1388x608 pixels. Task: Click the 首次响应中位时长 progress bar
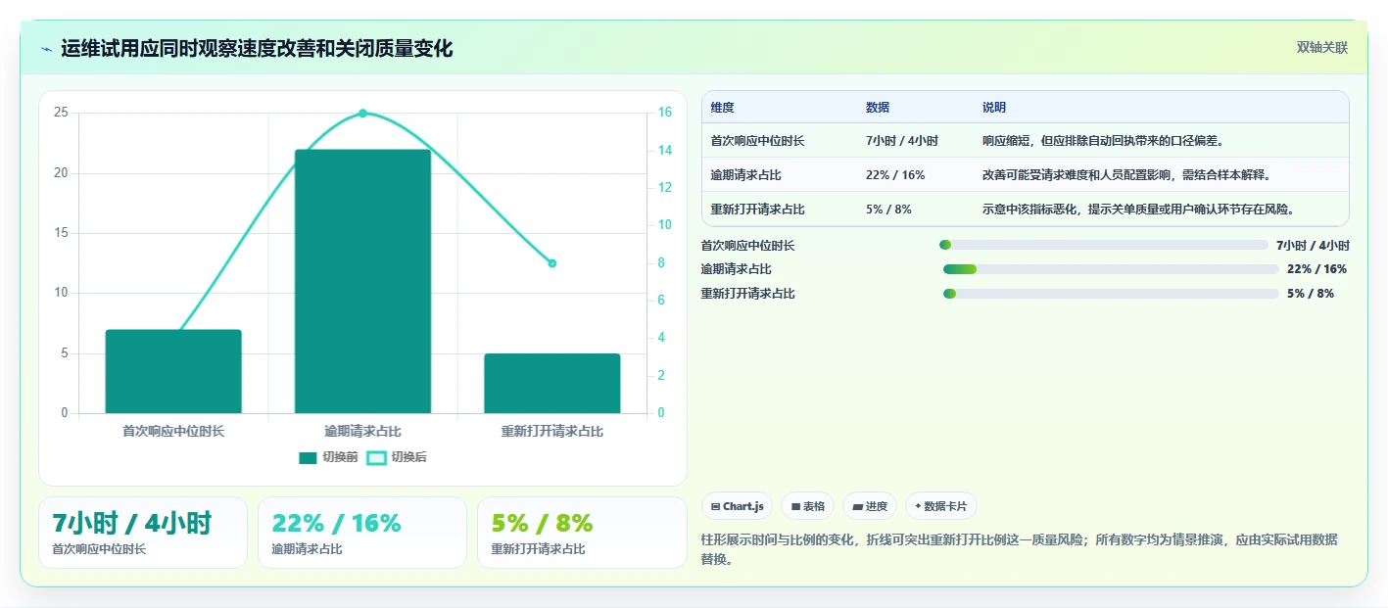(1103, 245)
